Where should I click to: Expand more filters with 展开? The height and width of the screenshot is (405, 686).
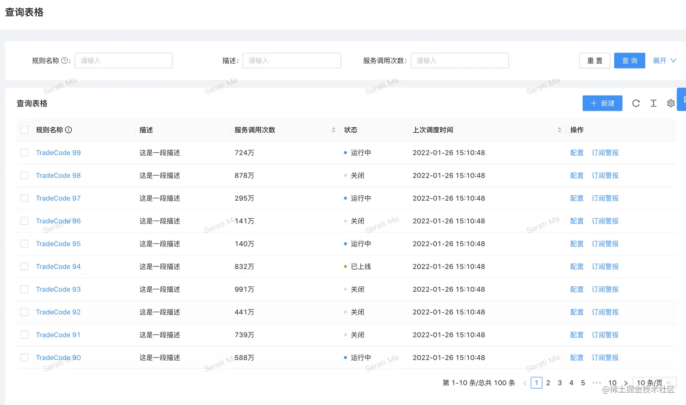(664, 61)
